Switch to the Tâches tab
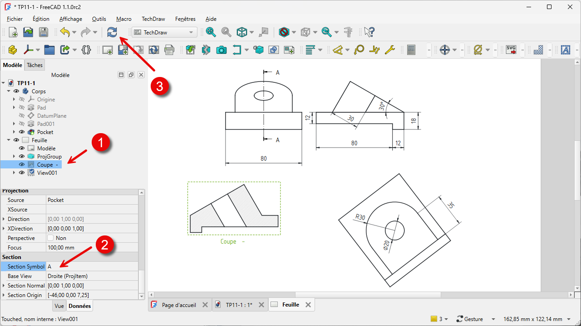This screenshot has height=326, width=581. (x=34, y=65)
